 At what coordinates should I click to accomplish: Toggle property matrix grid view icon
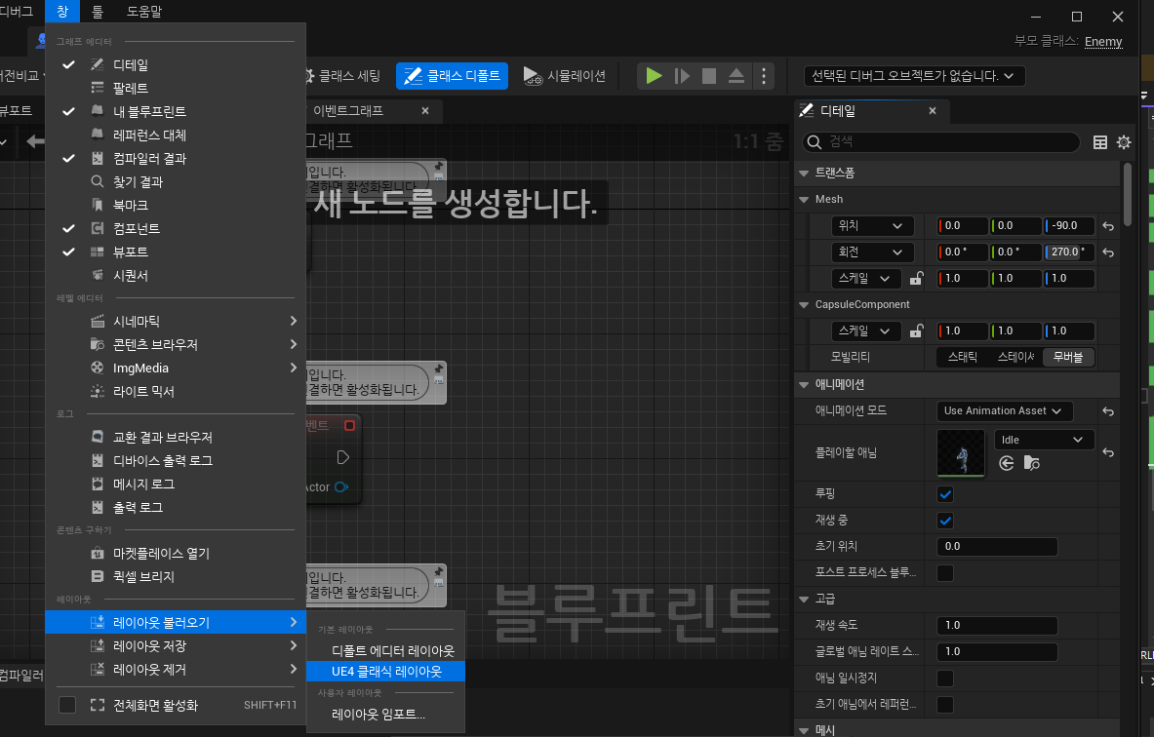pos(1100,142)
